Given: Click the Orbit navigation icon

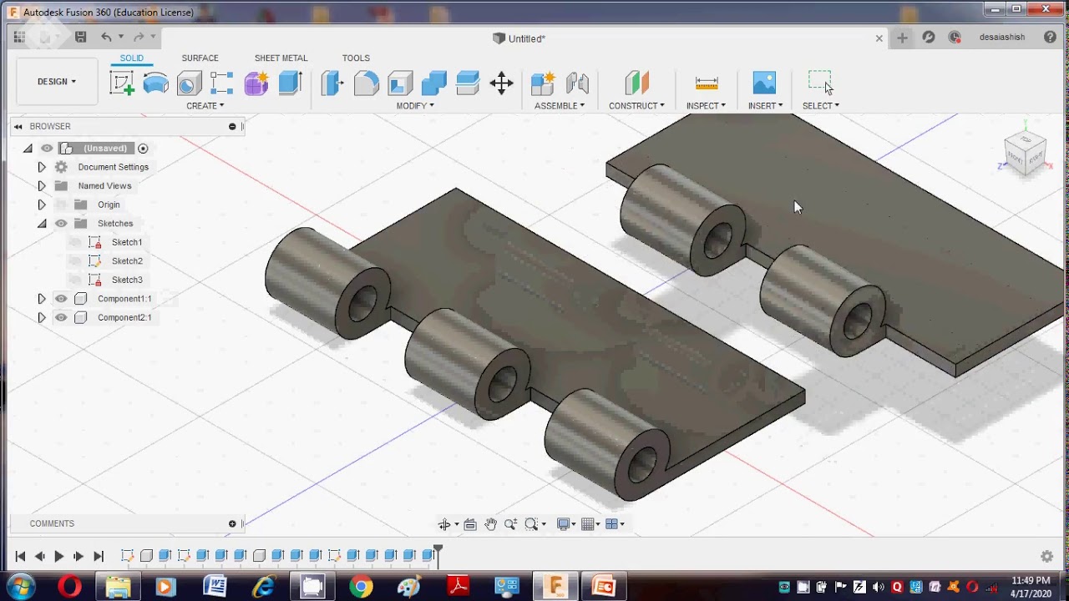Looking at the screenshot, I should [444, 524].
